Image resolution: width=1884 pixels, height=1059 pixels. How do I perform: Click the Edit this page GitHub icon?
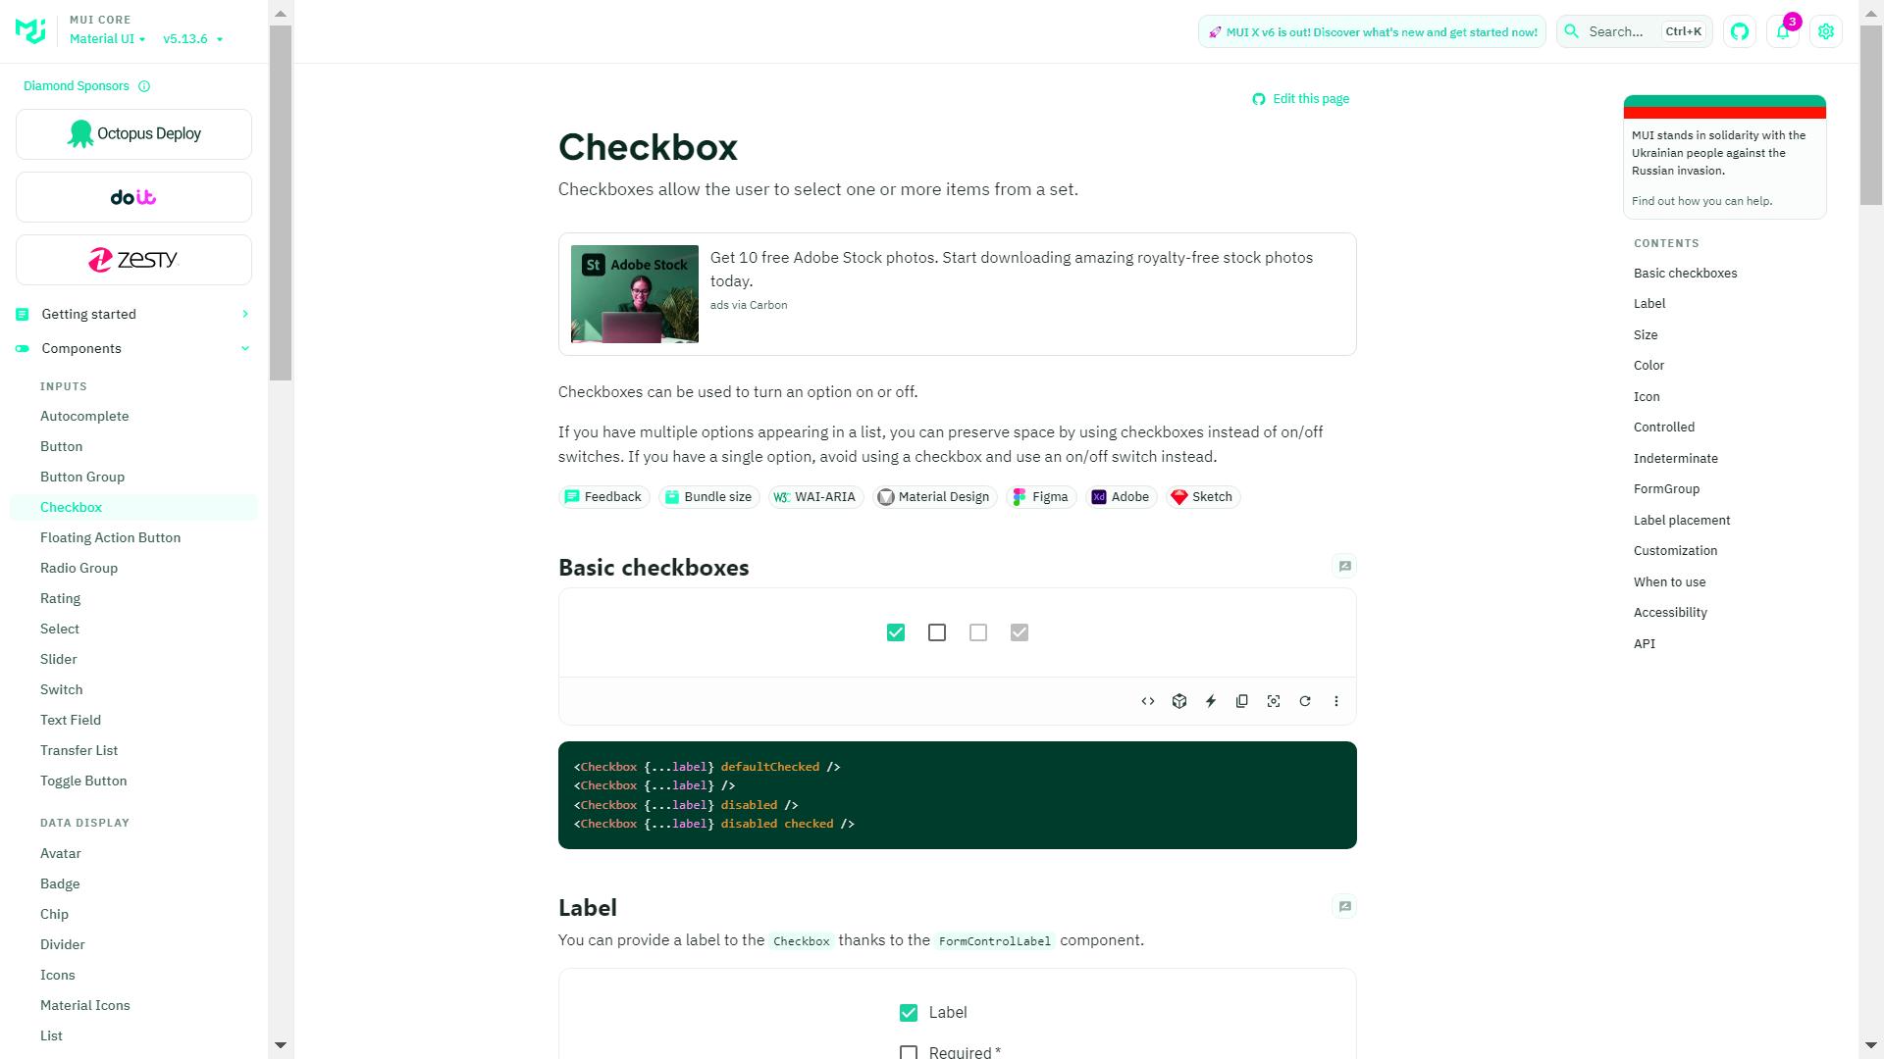pyautogui.click(x=1259, y=100)
